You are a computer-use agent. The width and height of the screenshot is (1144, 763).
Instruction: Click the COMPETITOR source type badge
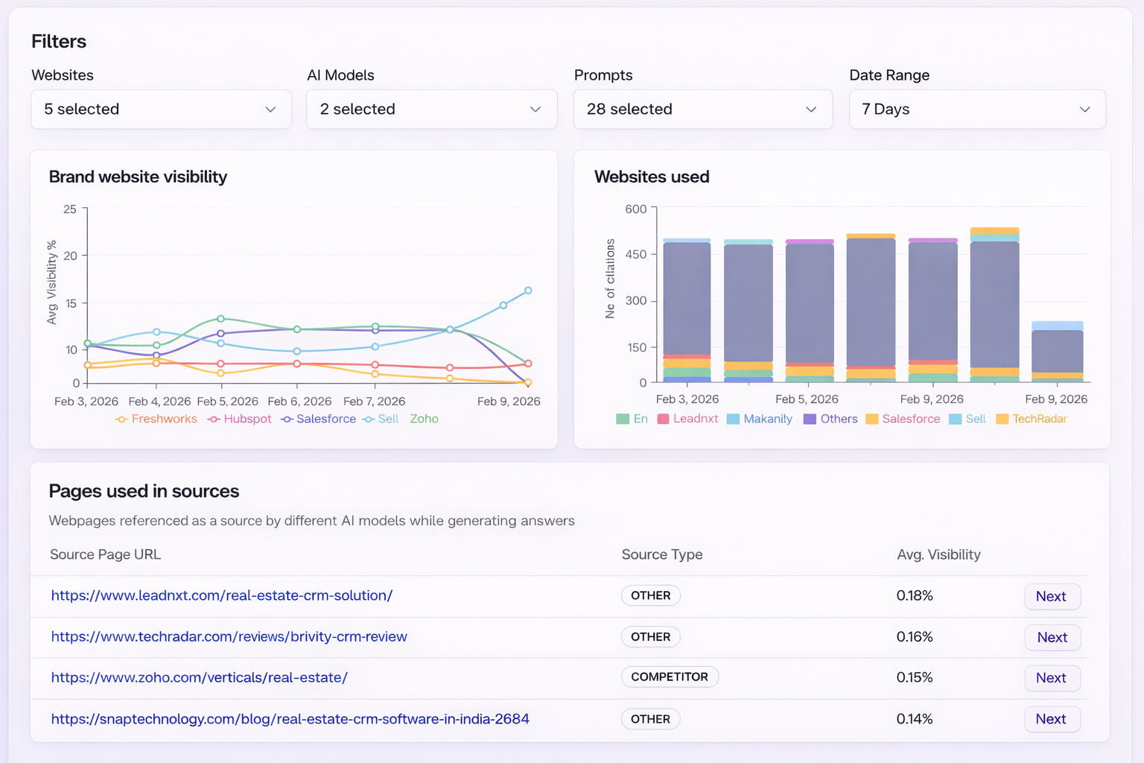click(669, 677)
